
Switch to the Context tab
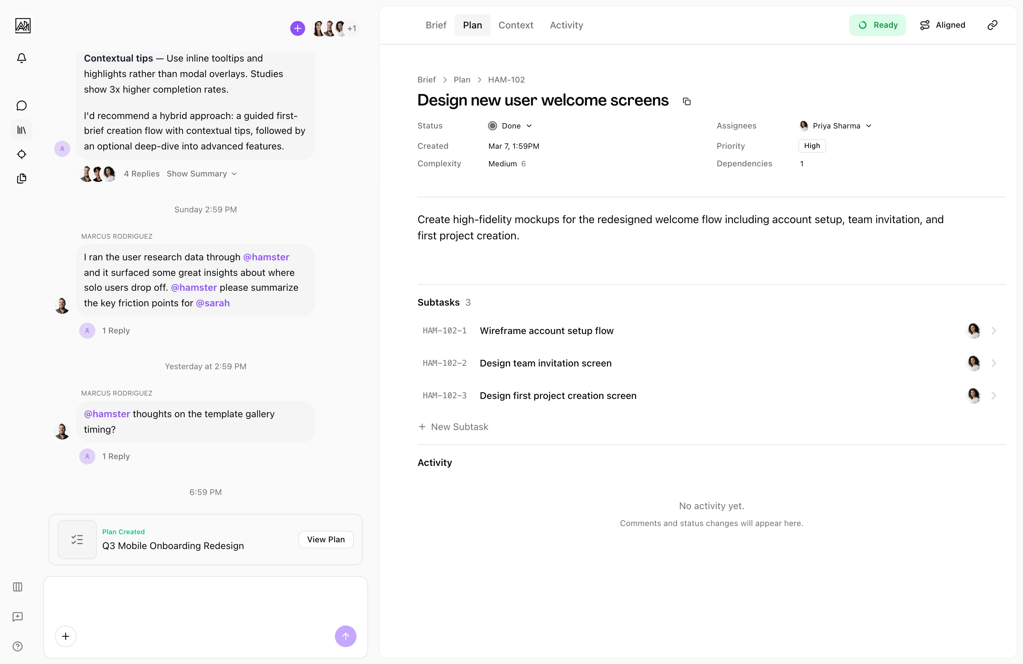[x=515, y=25]
